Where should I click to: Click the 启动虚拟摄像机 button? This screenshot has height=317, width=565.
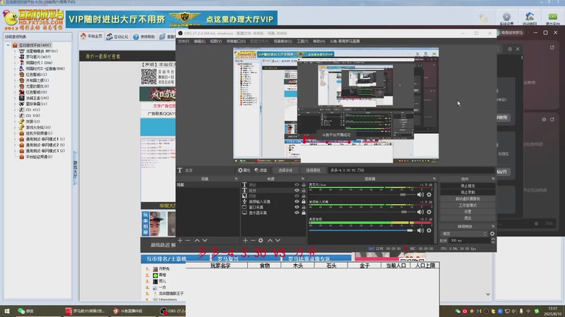[468, 199]
